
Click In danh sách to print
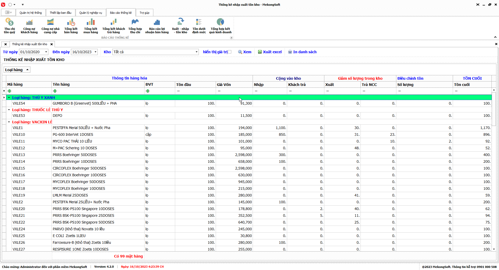click(x=302, y=52)
